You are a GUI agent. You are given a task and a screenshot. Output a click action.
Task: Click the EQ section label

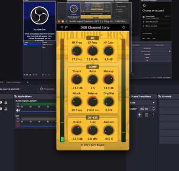pyautogui.click(x=93, y=38)
